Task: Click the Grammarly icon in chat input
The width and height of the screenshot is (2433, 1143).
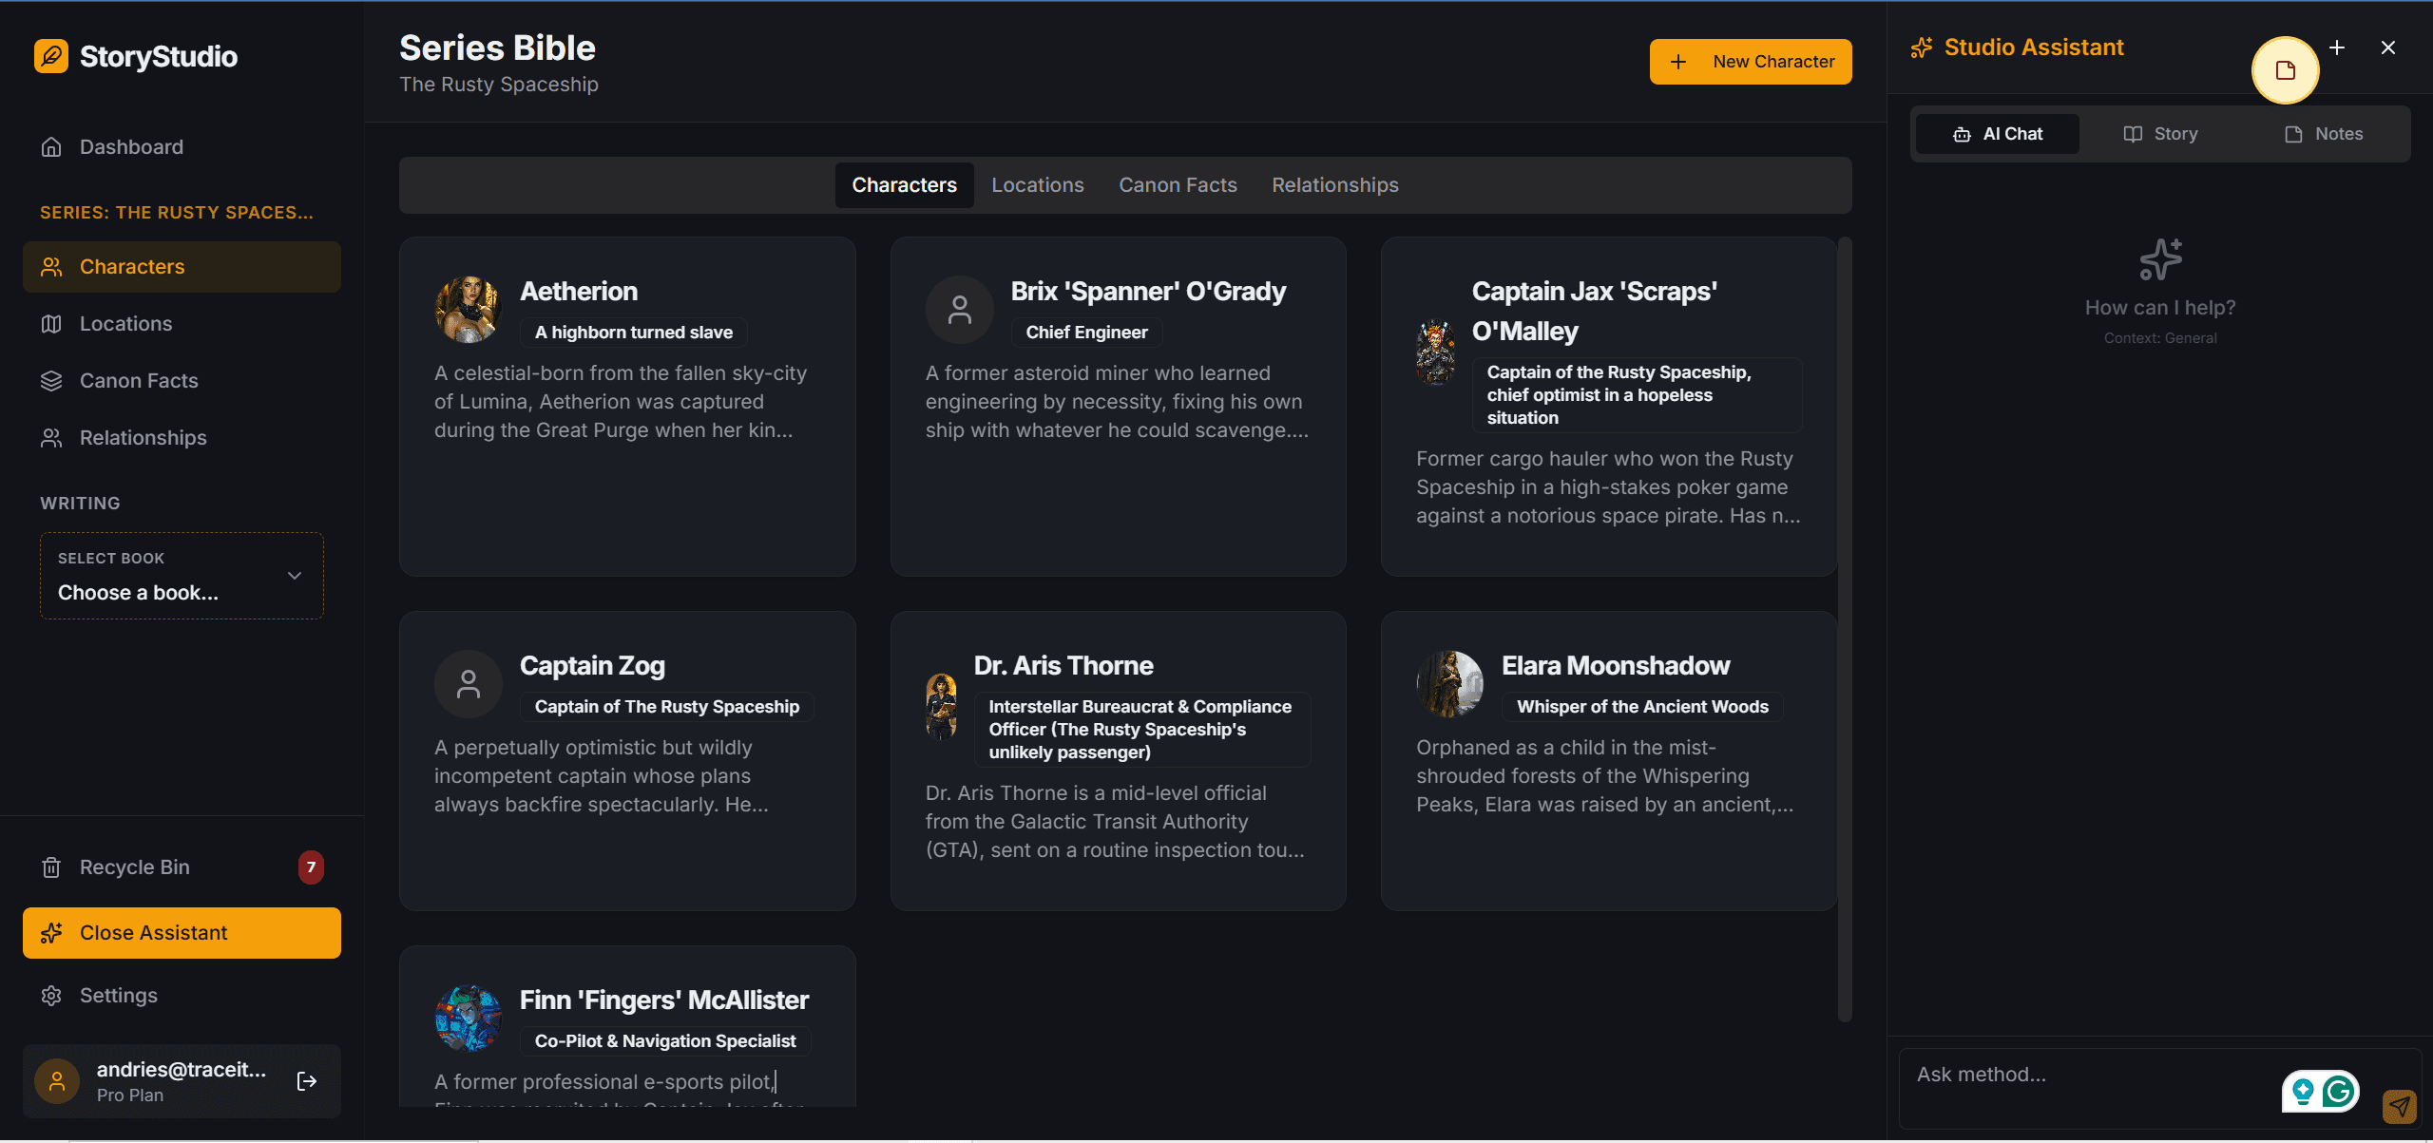Action: click(x=2338, y=1092)
